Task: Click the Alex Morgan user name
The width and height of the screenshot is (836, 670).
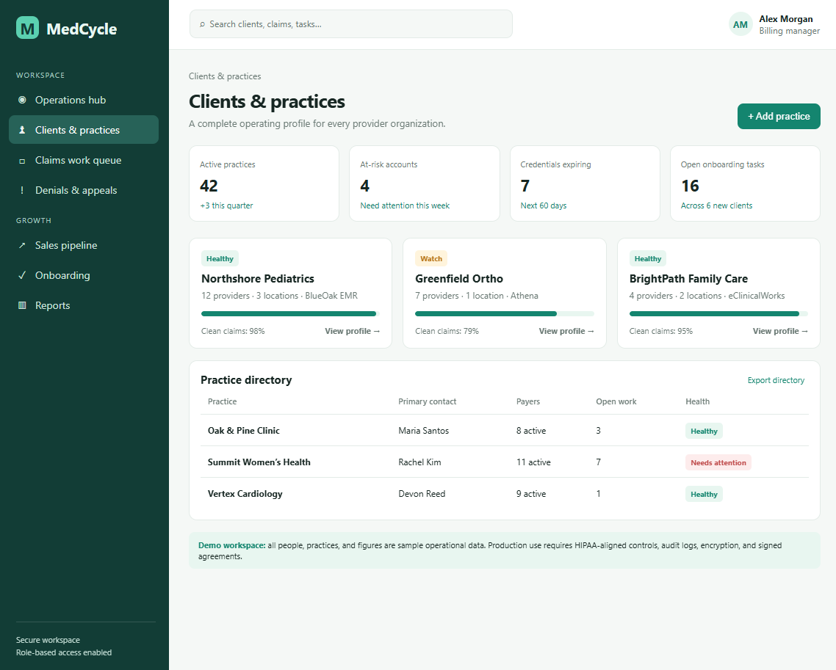Action: pos(786,18)
